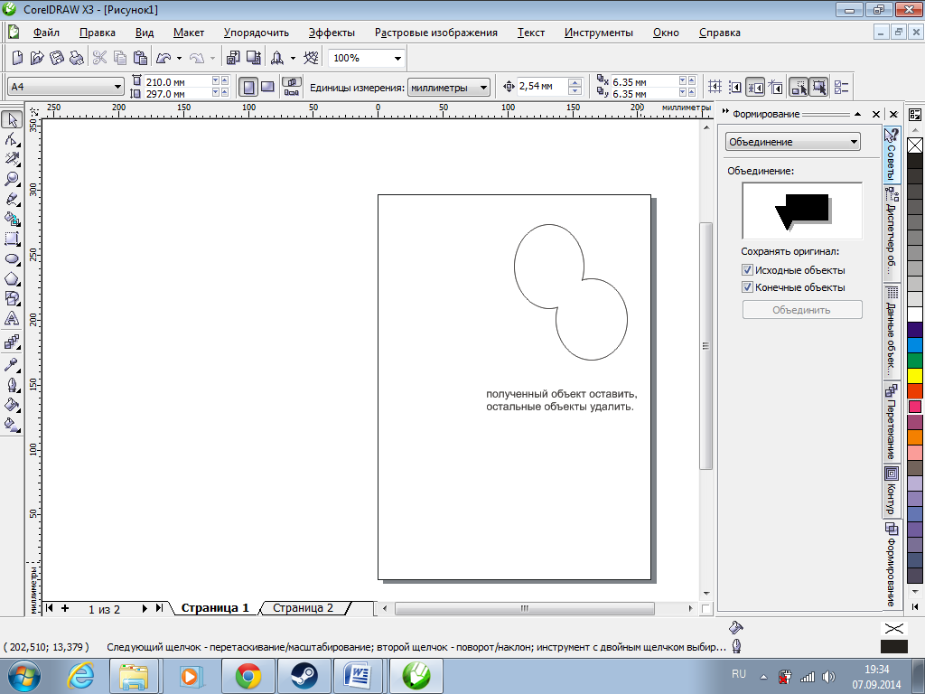
Task: Open Google Chrome from the taskbar
Action: pos(248,675)
